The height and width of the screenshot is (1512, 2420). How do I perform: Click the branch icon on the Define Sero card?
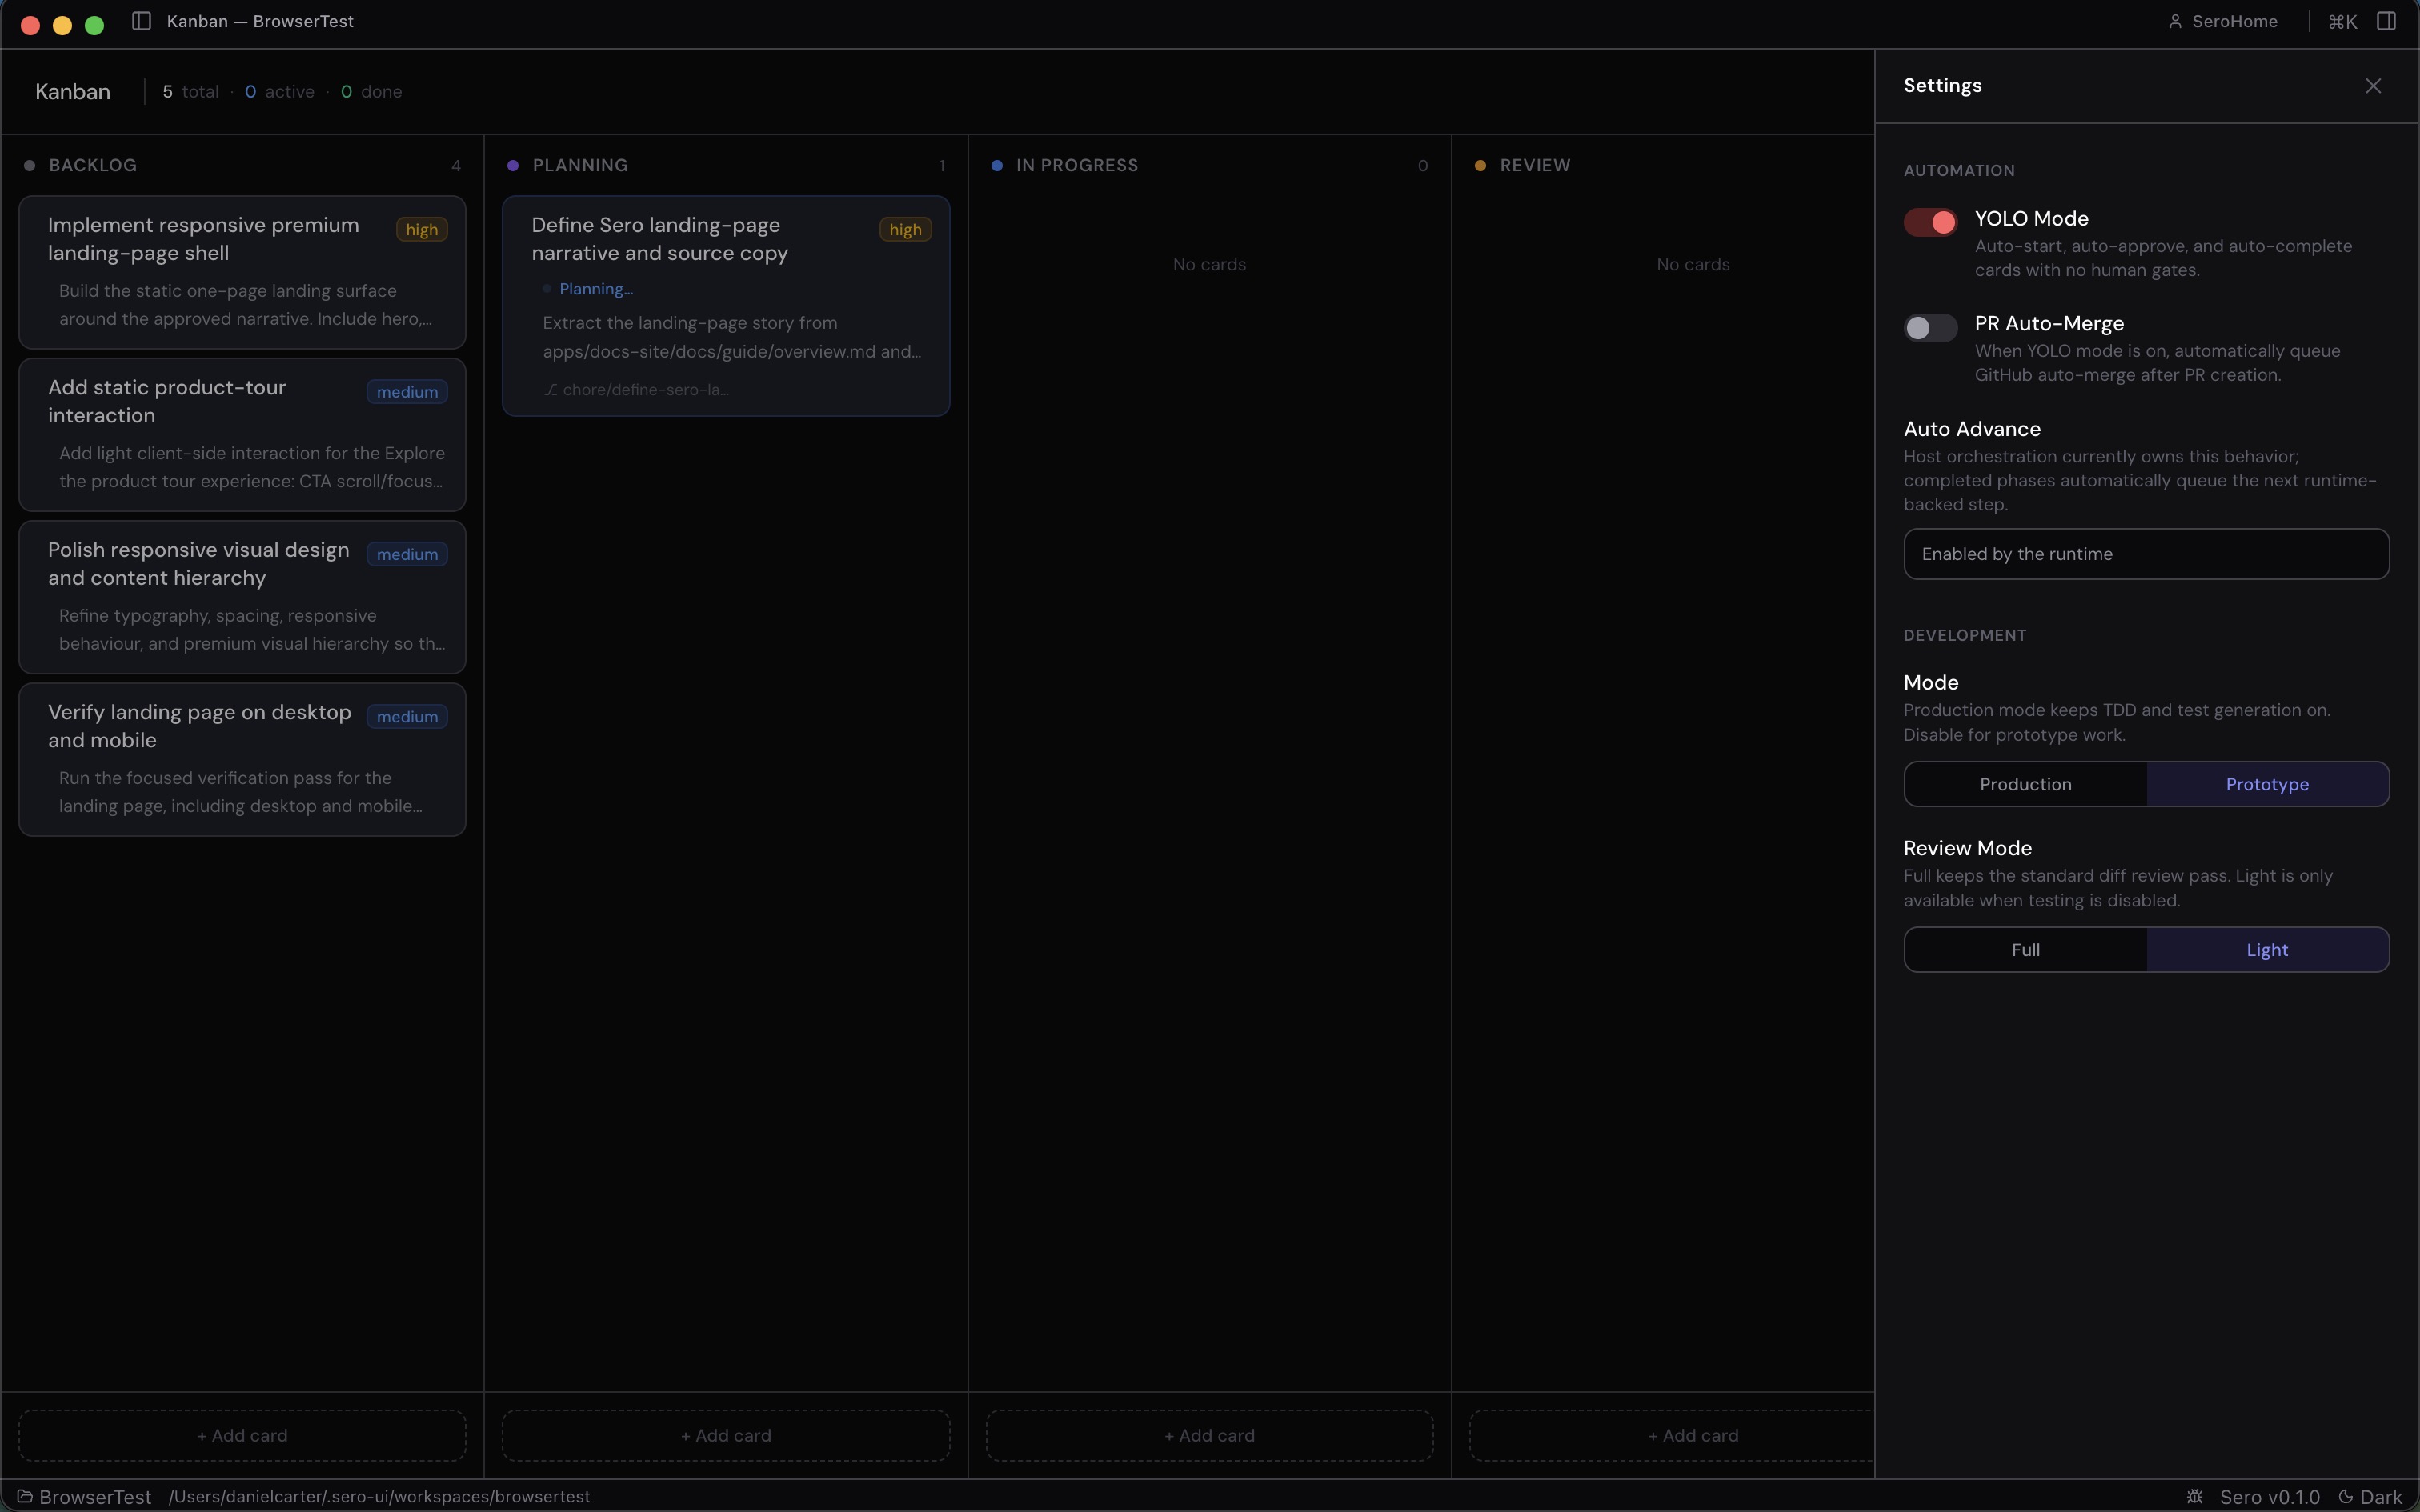[x=553, y=390]
